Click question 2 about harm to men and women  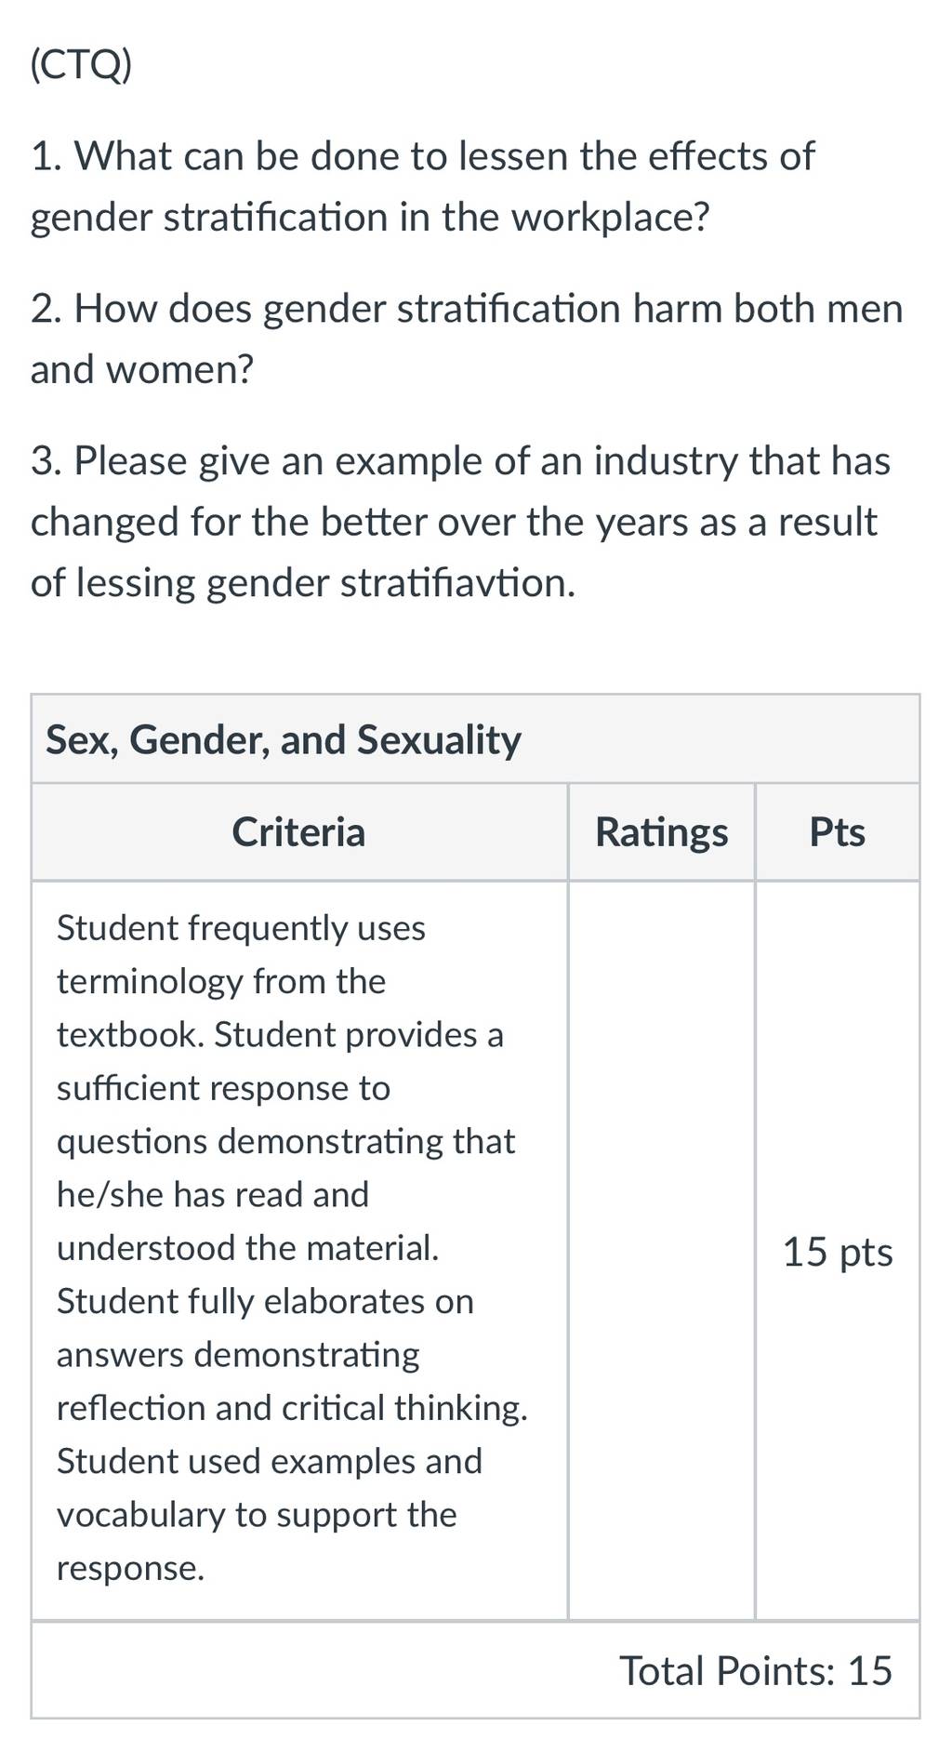pos(467,339)
